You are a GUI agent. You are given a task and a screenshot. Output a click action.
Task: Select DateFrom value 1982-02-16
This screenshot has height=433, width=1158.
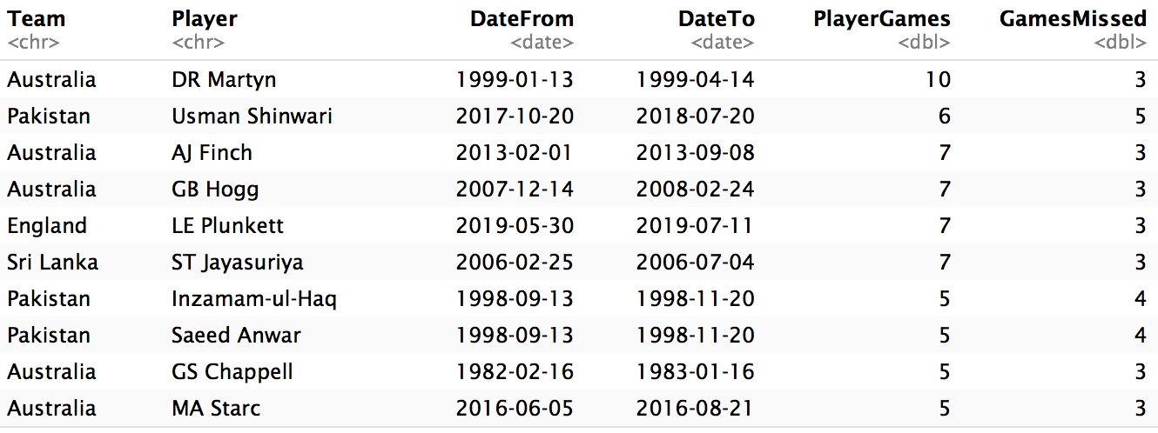pyautogui.click(x=515, y=372)
